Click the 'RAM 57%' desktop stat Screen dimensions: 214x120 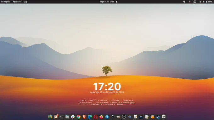click(x=93, y=101)
